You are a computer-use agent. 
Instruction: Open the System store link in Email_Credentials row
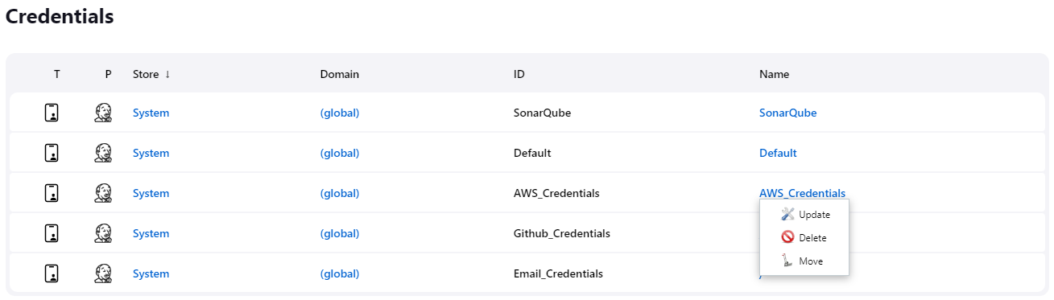click(151, 273)
